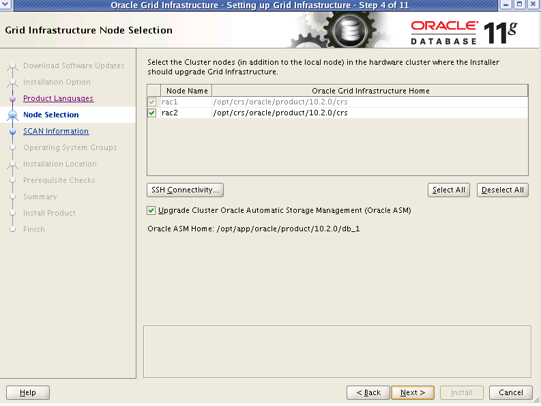This screenshot has height=406, width=541.
Task: Select Node Selection step in sidebar
Action: click(51, 115)
